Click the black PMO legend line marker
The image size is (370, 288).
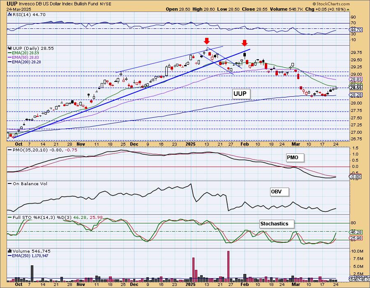click(10, 150)
